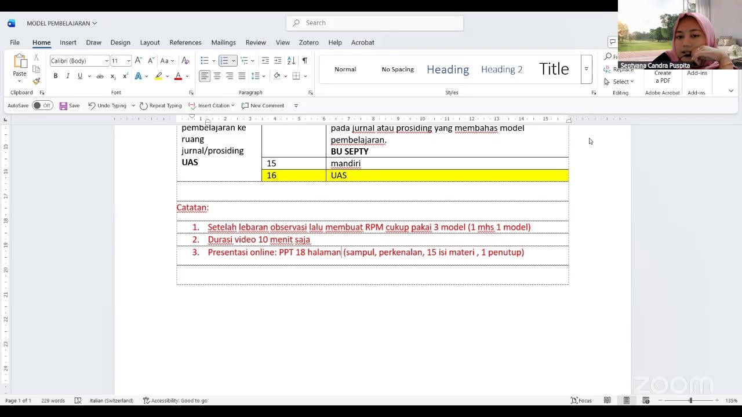Open the spelling proofing icon in status bar
The height and width of the screenshot is (417, 742).
[78, 400]
